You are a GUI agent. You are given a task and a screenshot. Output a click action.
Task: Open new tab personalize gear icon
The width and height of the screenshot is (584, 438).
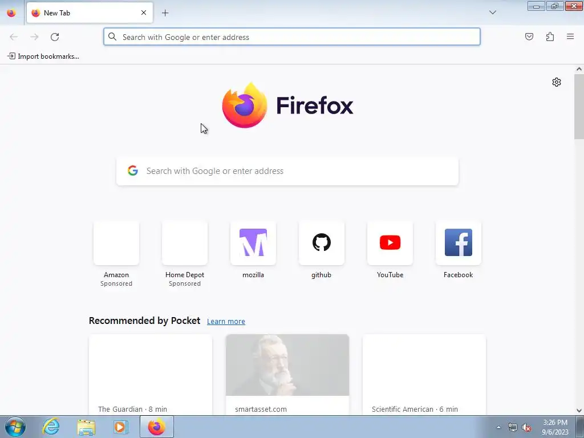(557, 82)
